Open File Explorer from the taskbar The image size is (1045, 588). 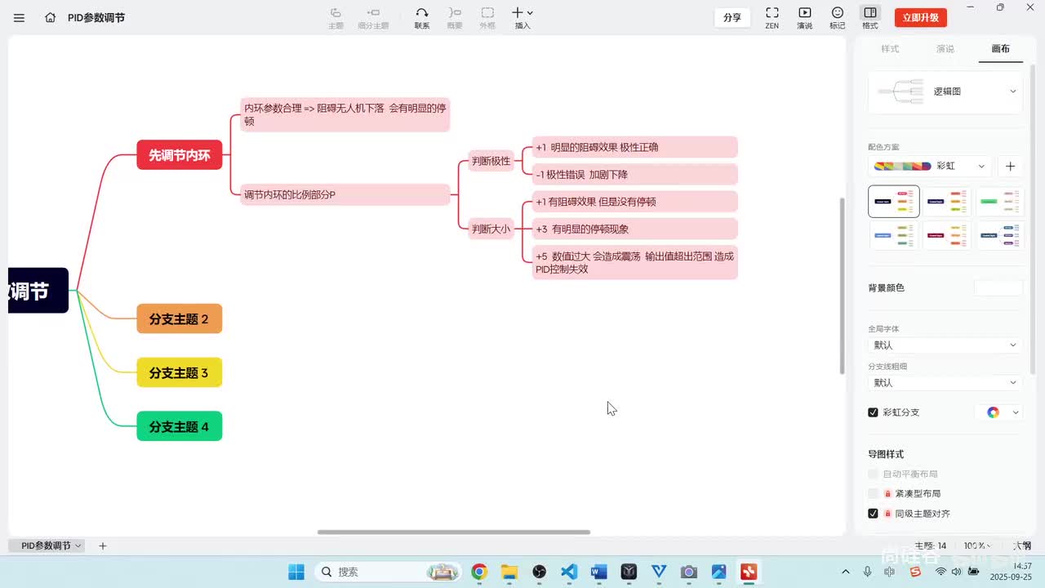(x=509, y=572)
